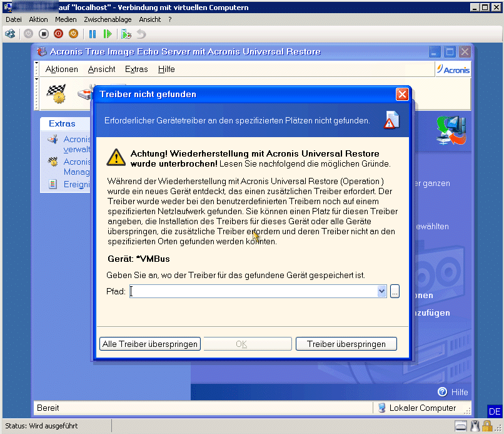Click the Hilfe link at bottom right
The width and height of the screenshot is (504, 434).
pyautogui.click(x=460, y=392)
